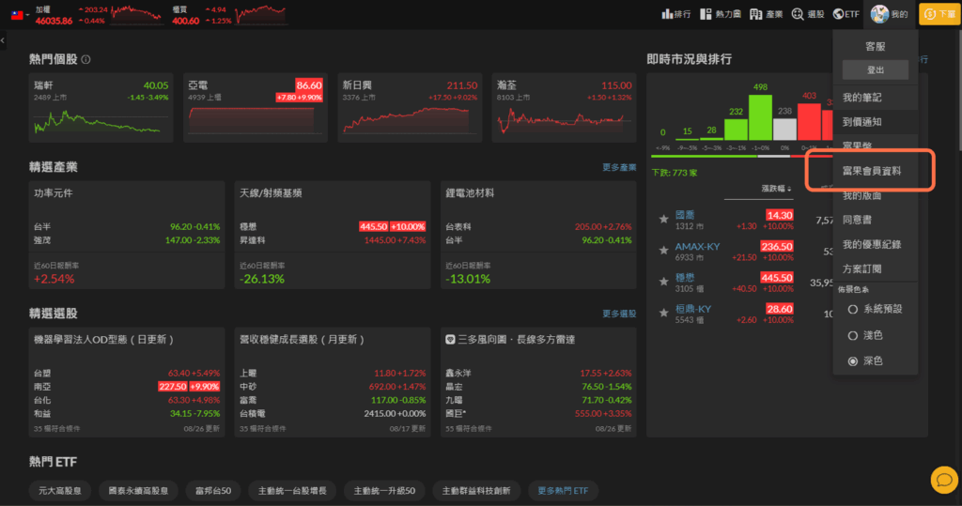Viewport: 962px width, 506px height.
Task: Select the 系統預設 theme radio button
Action: tap(852, 309)
